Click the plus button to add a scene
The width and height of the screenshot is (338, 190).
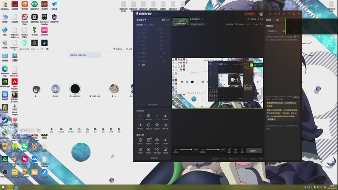click(x=168, y=25)
